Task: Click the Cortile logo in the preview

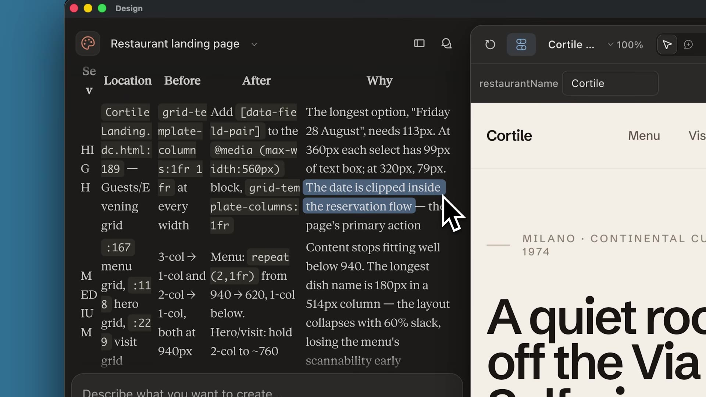Action: 509,136
